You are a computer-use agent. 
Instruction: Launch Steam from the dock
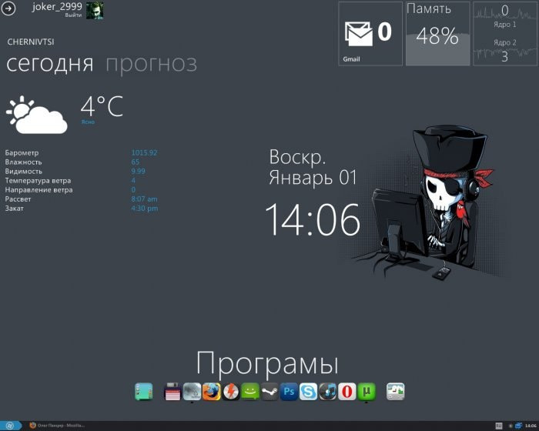(269, 392)
